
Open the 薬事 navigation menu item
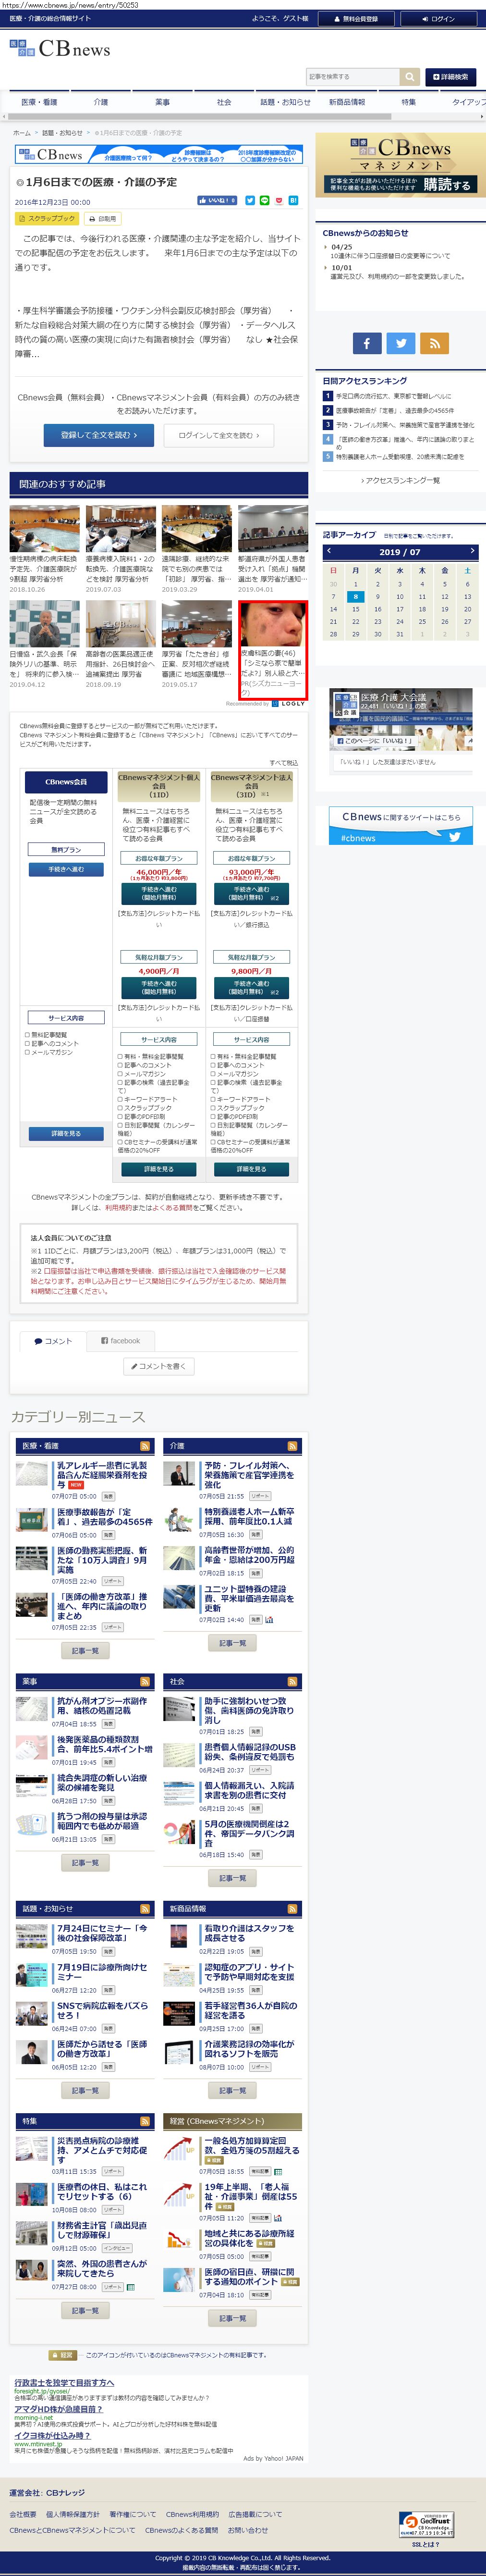click(162, 102)
